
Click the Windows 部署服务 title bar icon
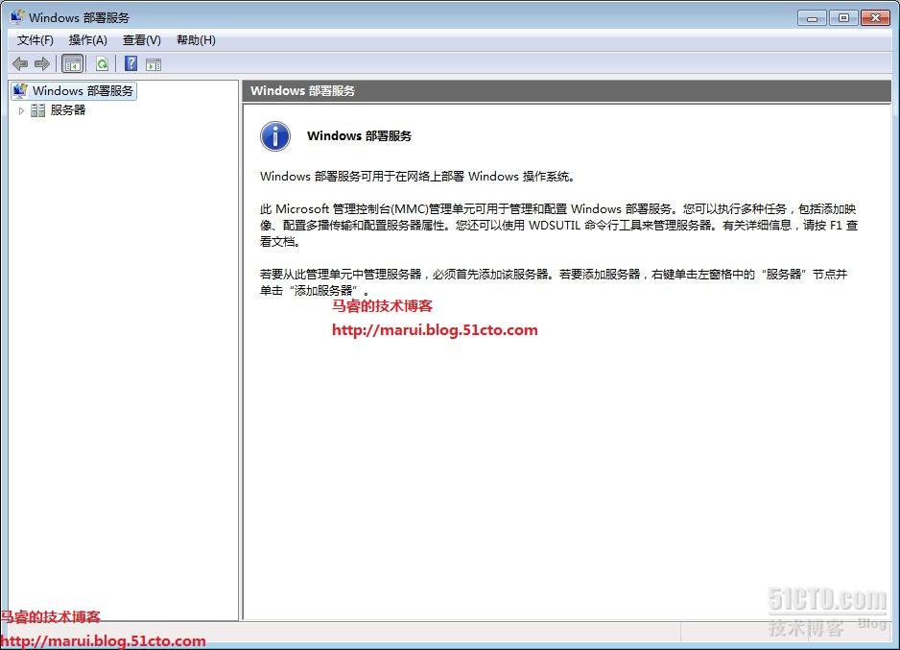(17, 16)
